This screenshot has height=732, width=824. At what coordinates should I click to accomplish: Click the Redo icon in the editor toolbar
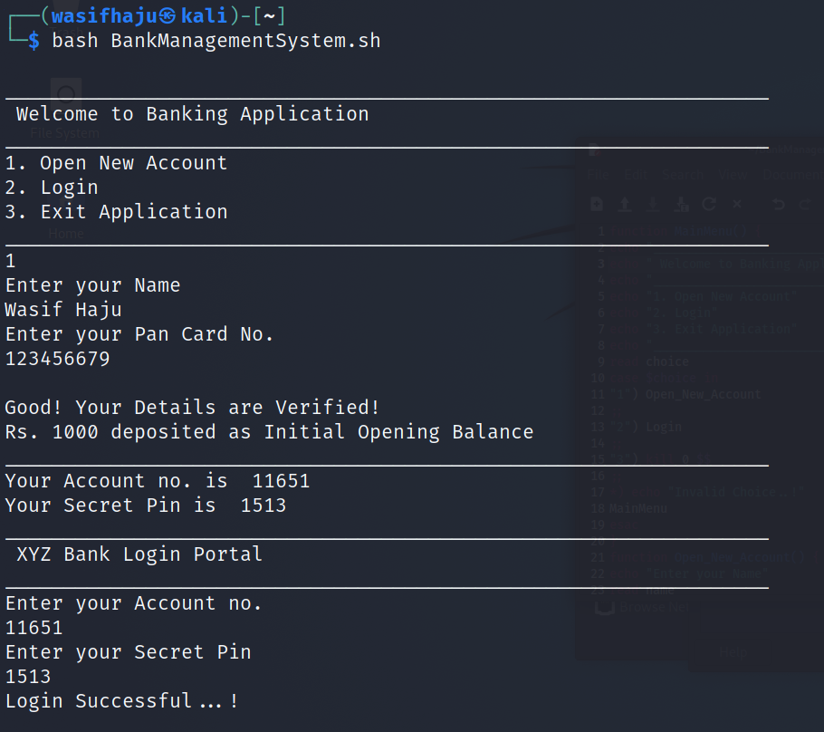point(807,205)
